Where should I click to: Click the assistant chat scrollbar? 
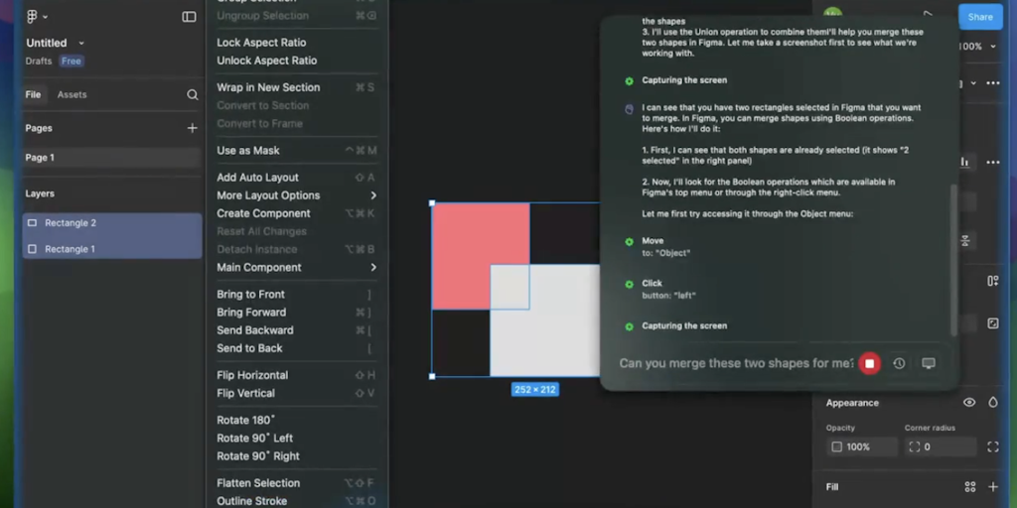[x=953, y=260]
